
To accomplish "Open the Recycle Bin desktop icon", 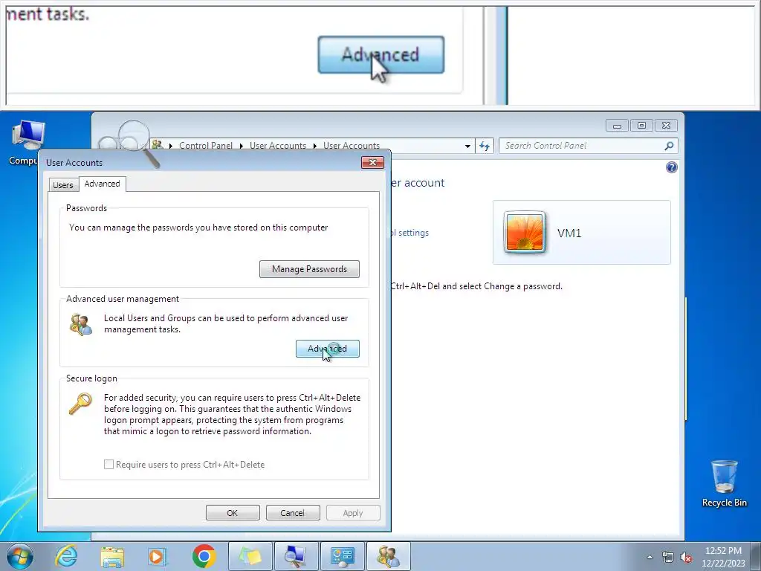I will tap(724, 483).
